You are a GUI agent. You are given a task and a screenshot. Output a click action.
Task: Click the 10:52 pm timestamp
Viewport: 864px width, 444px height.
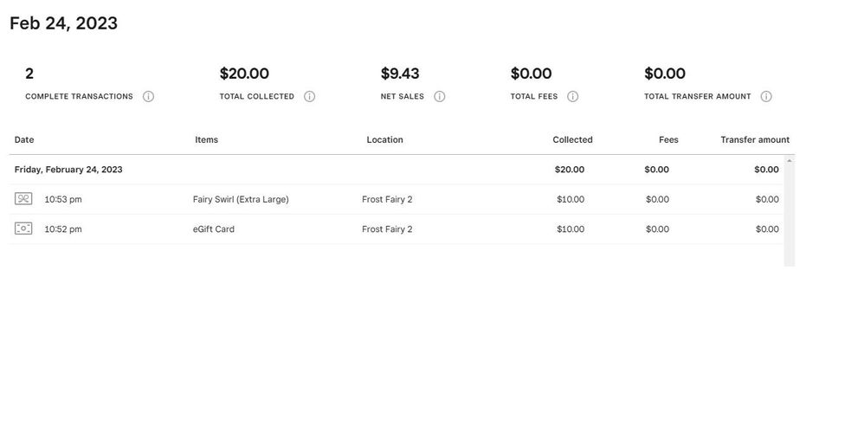point(63,229)
